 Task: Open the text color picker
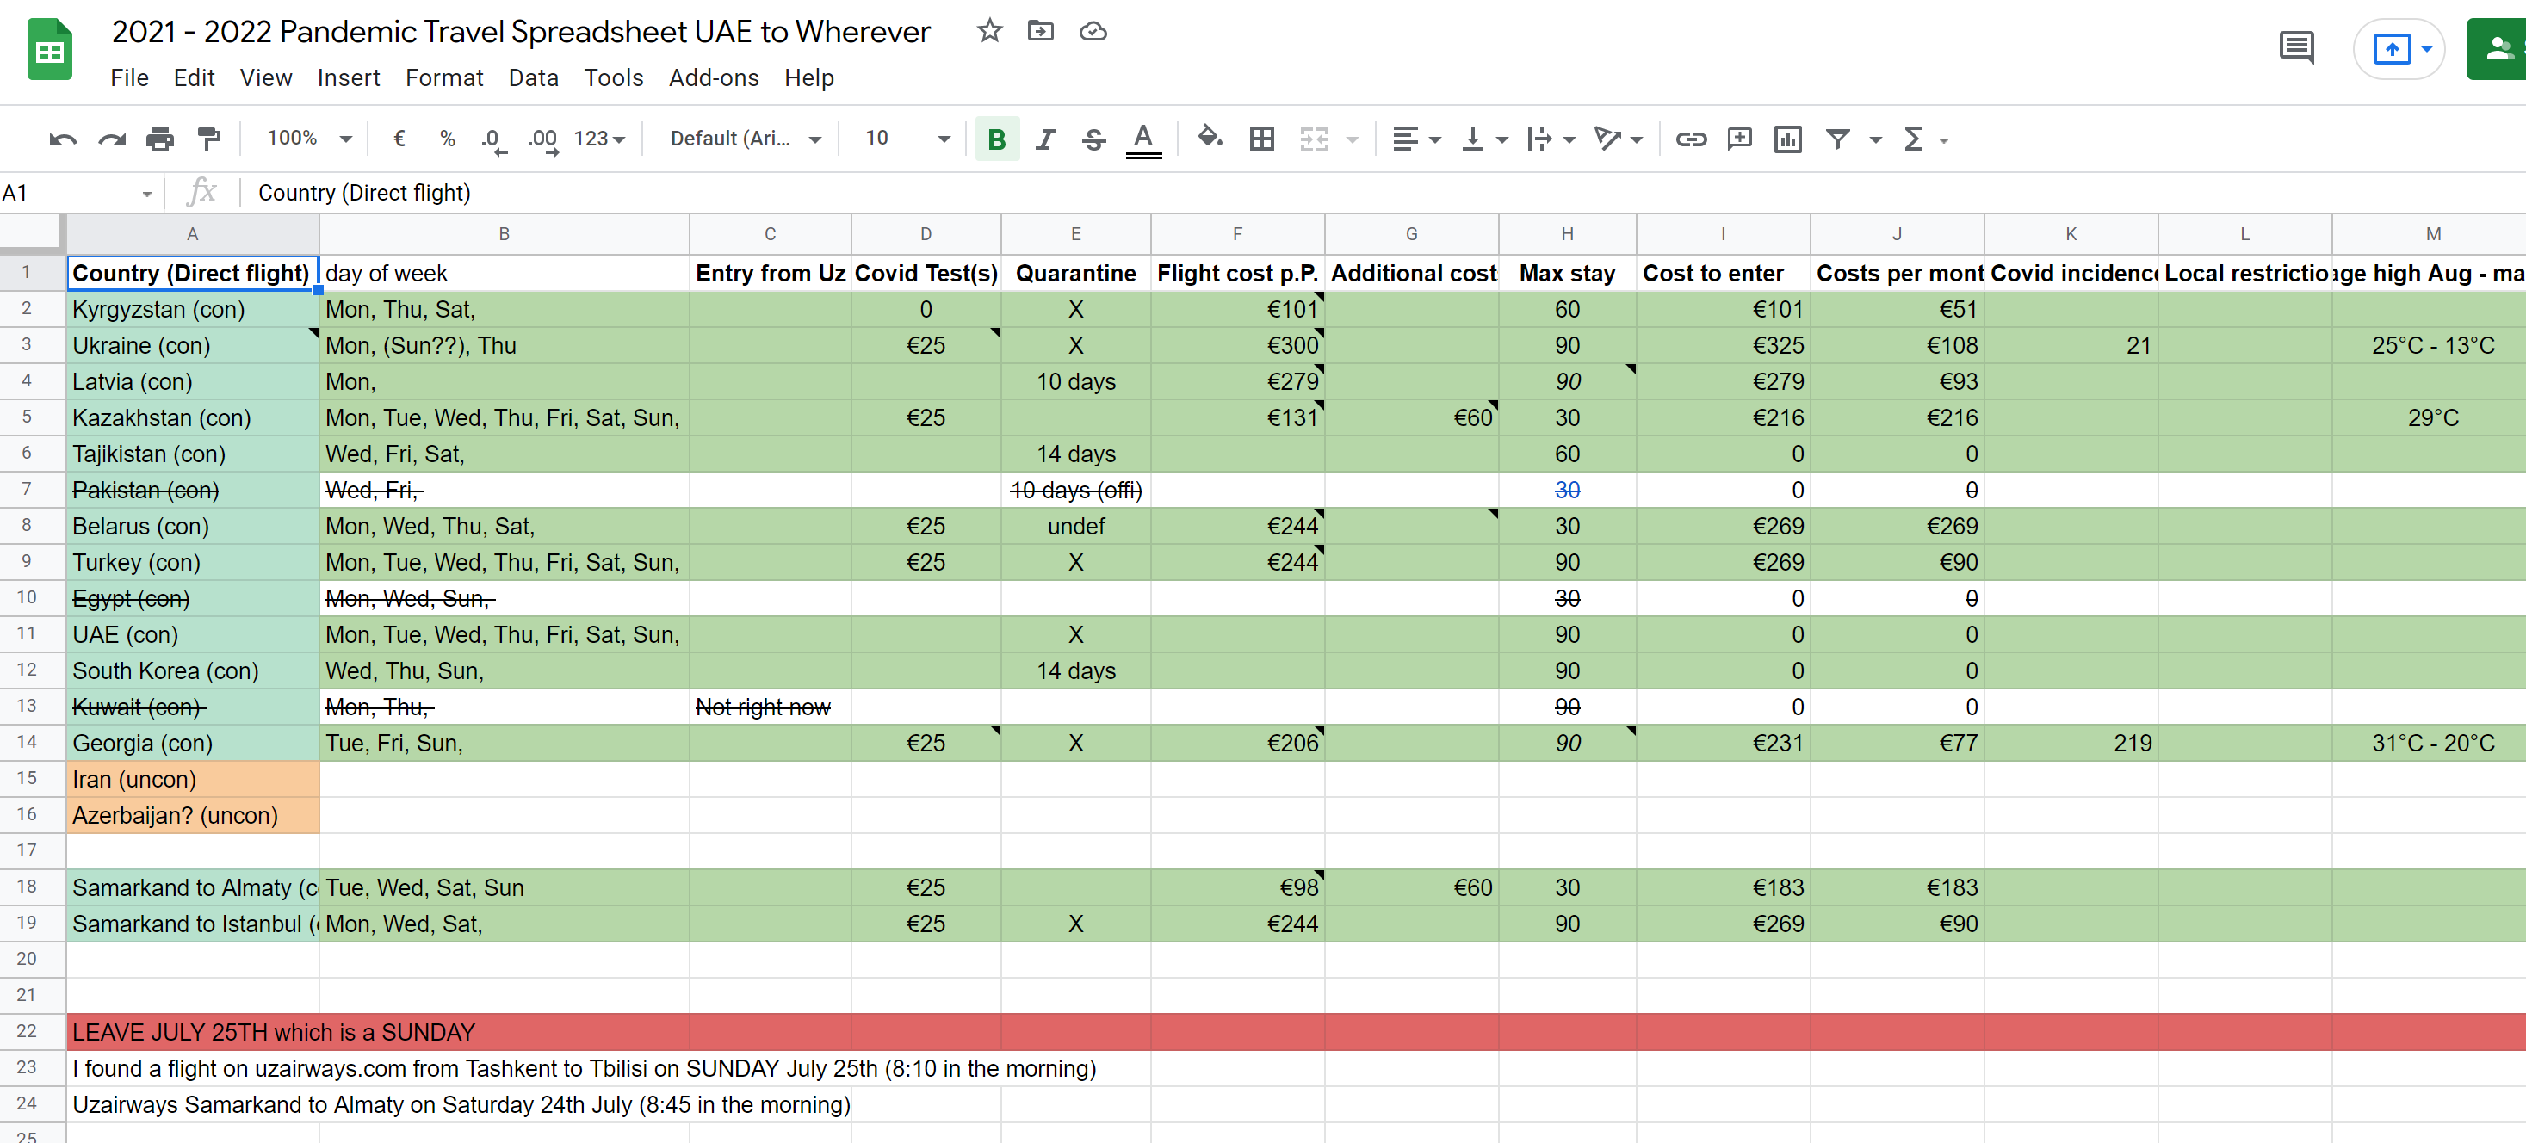point(1143,139)
